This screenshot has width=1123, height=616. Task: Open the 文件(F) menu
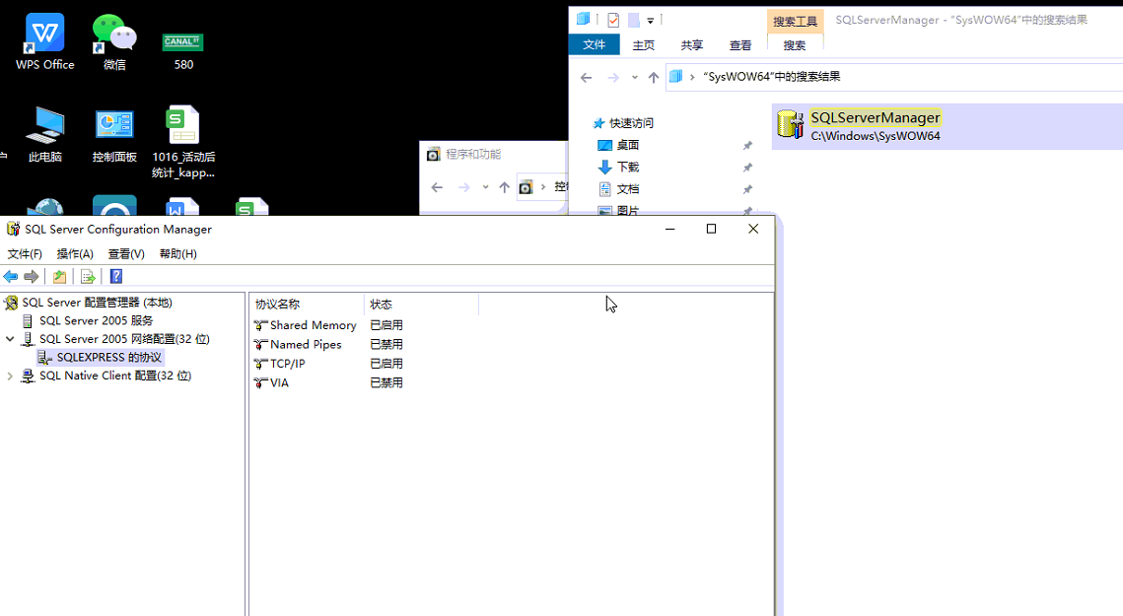[x=25, y=253]
